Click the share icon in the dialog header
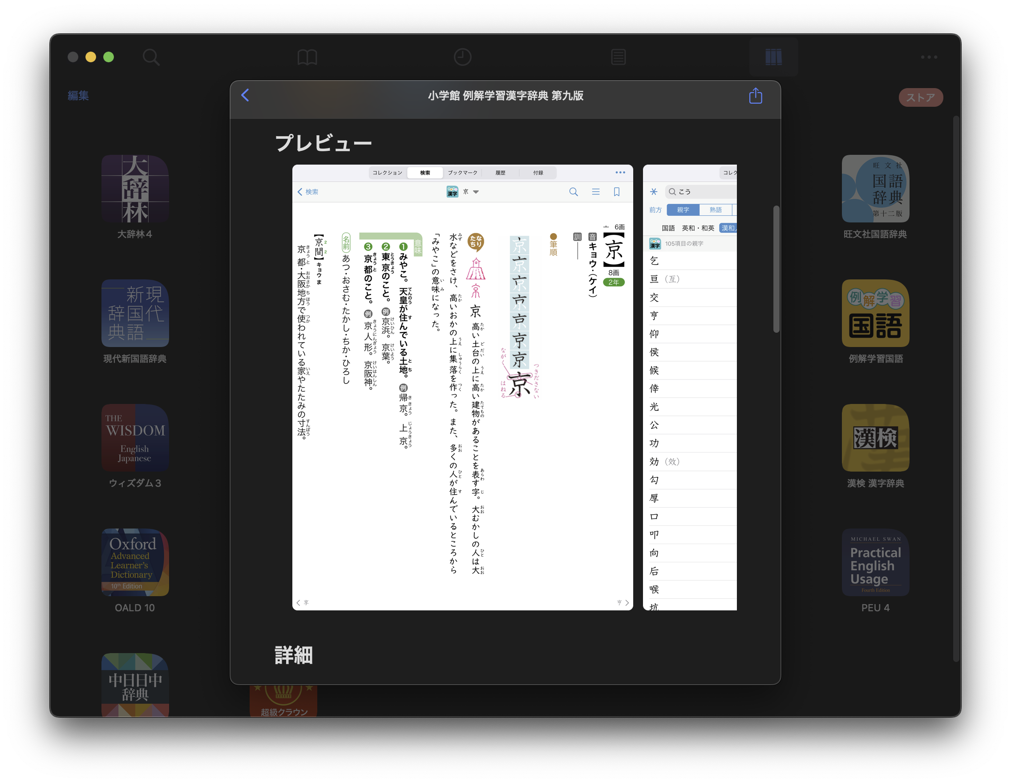This screenshot has height=783, width=1011. 756,95
